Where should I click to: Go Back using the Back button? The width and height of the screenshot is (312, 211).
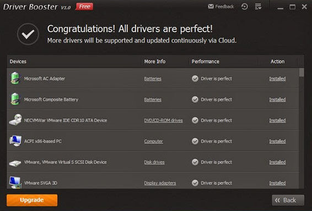288,201
